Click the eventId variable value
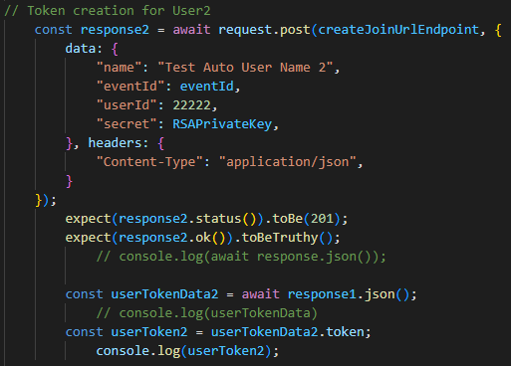 pos(207,87)
